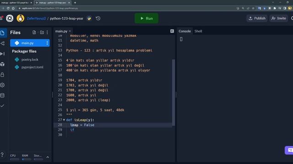Viewport: 293px width, 164px height.
Task: Open the Help question mark icon
Action: coord(2,155)
